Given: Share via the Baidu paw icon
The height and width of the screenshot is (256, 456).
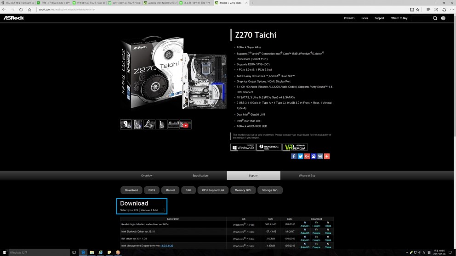Looking at the screenshot, I should (313, 156).
